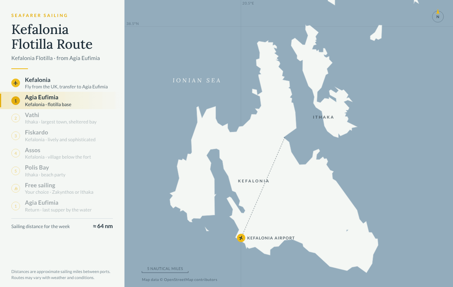Click the Ithaka island label on the map

click(324, 117)
